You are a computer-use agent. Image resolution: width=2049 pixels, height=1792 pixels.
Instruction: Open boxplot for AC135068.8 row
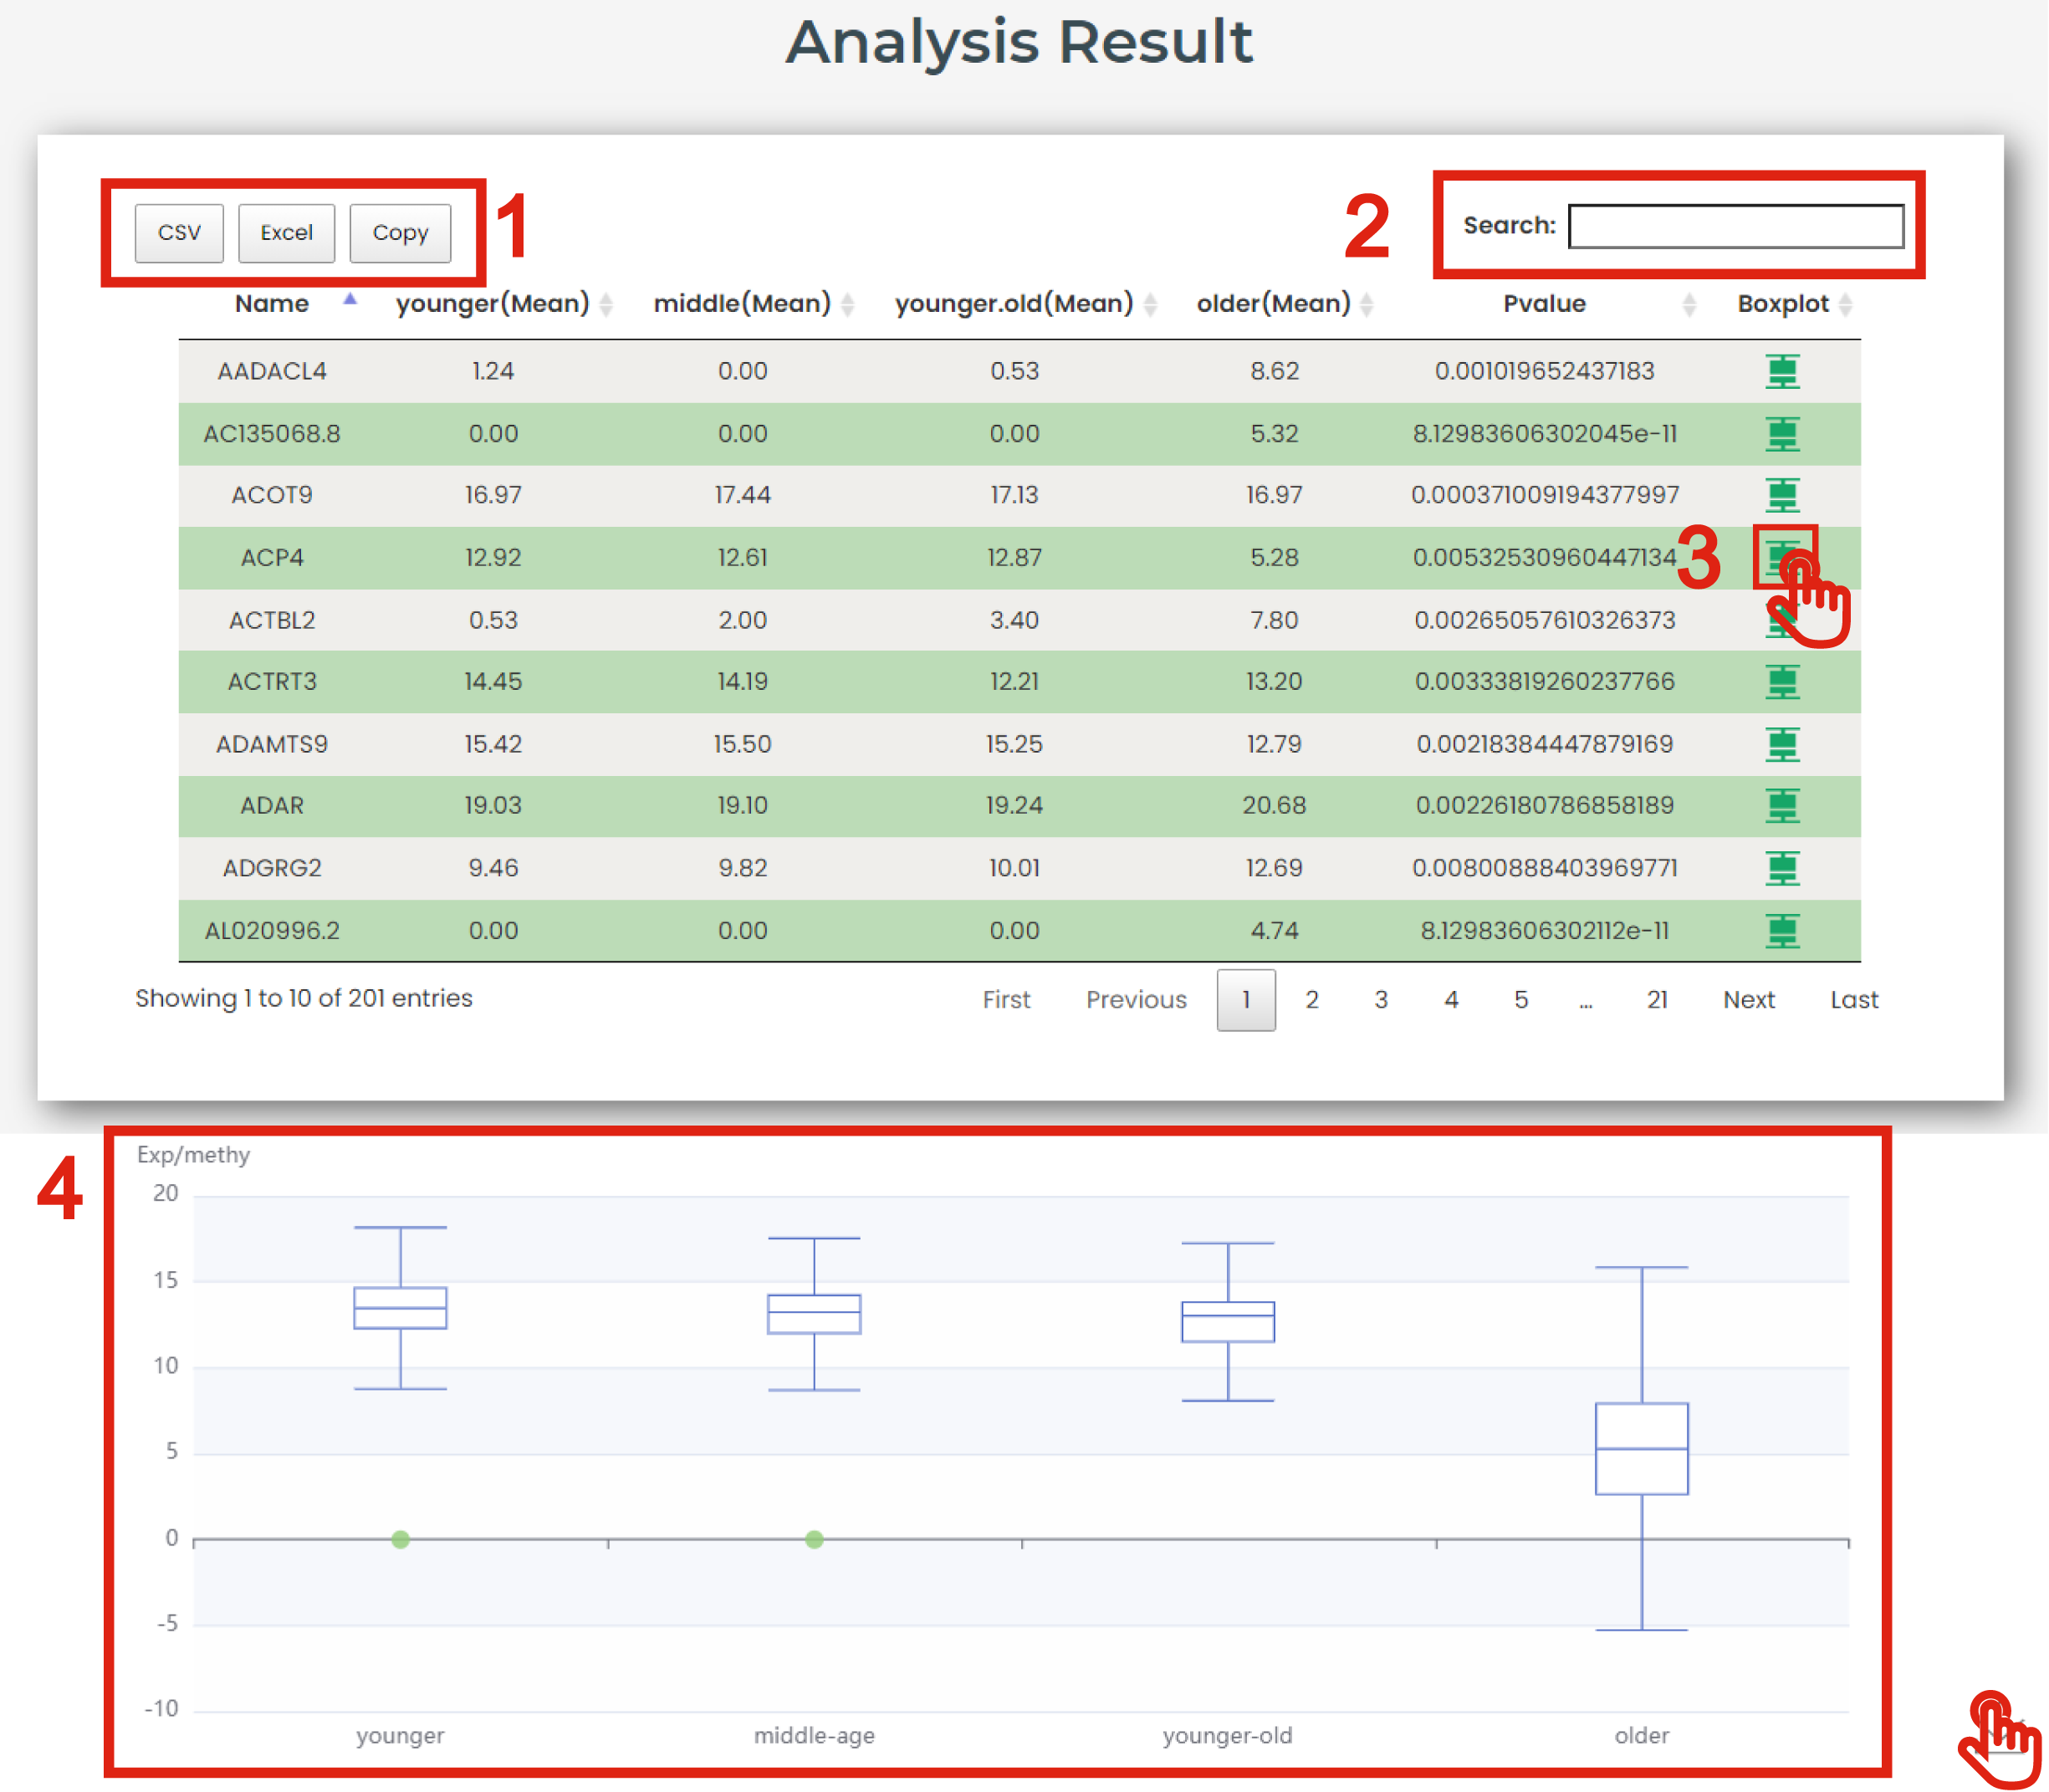[x=1782, y=434]
